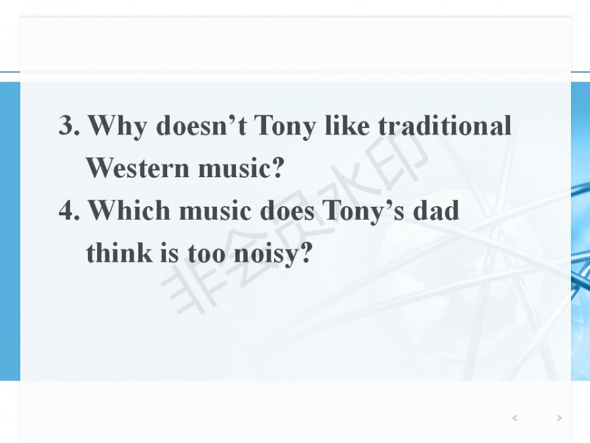Click the diagonal Chinese watermark text

pyautogui.click(x=295, y=217)
